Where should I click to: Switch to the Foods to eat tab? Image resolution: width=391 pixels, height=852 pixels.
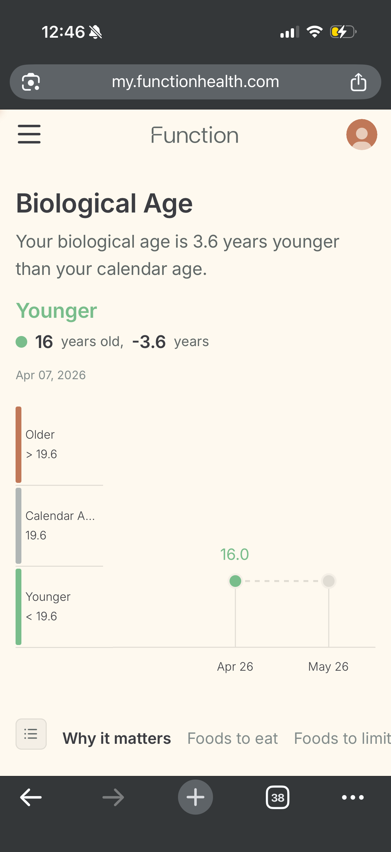(x=232, y=738)
